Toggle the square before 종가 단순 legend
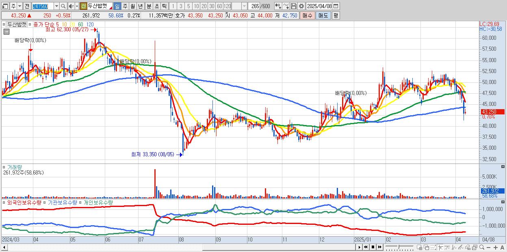The height and width of the screenshot is (252, 507). coord(30,25)
